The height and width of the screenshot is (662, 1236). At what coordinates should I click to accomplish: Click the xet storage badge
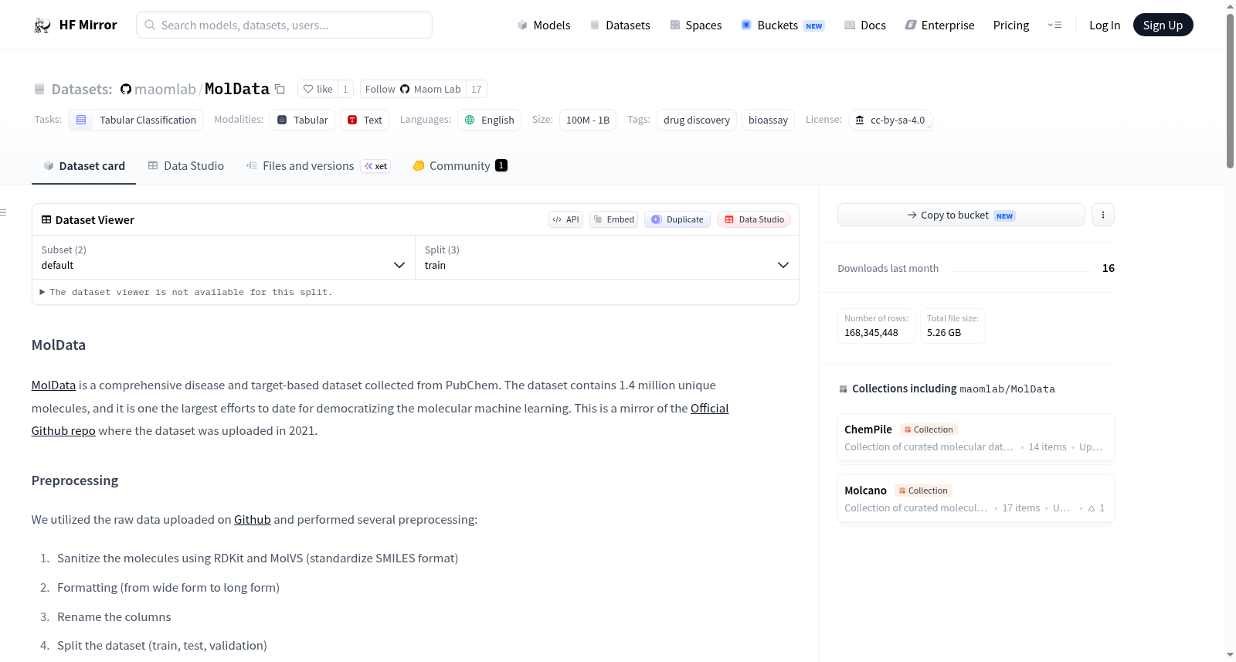375,166
